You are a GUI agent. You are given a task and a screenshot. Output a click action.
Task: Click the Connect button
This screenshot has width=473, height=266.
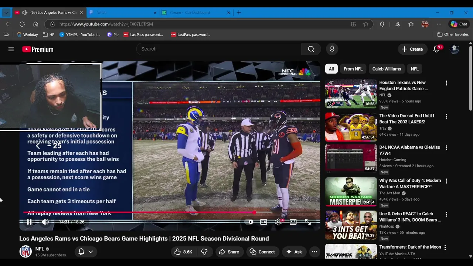[x=263, y=252]
